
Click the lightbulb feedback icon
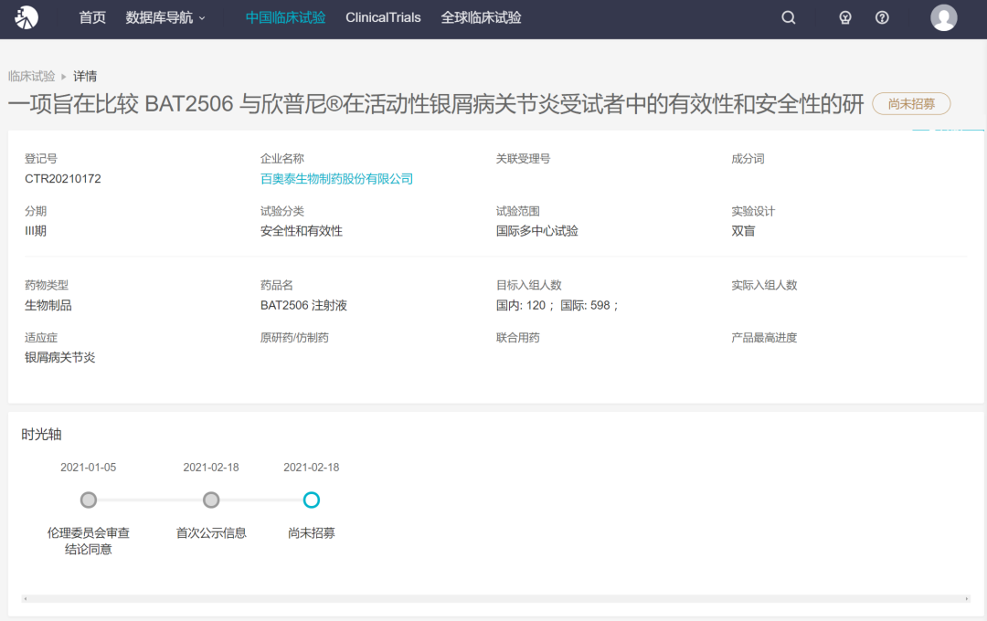click(845, 17)
